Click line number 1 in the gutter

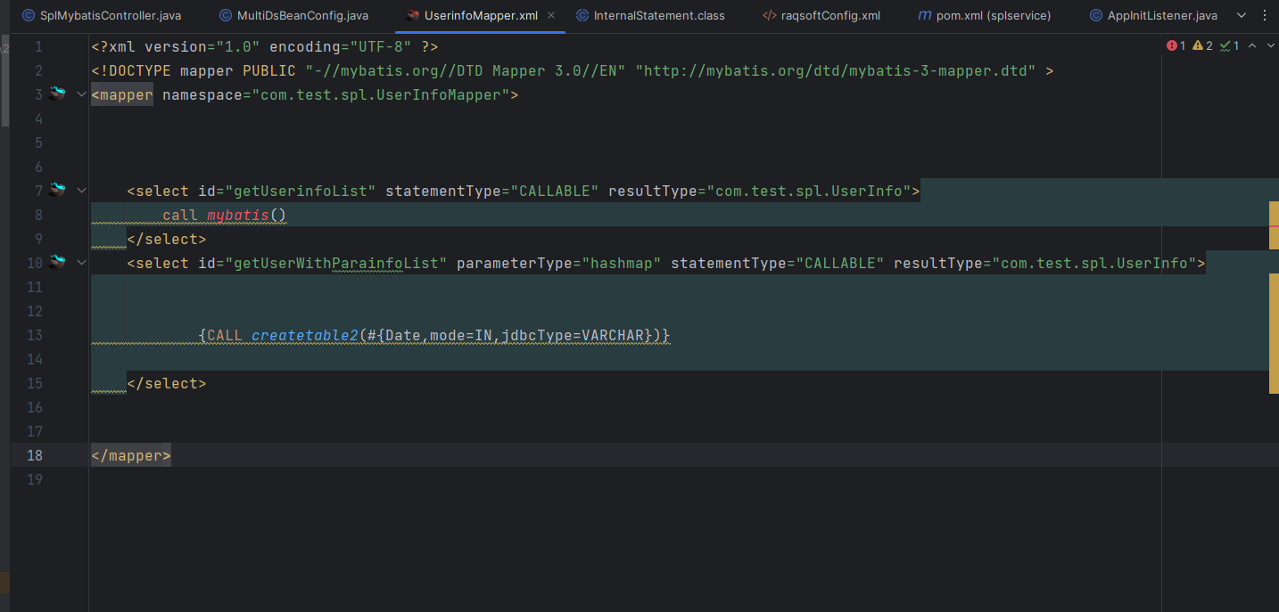38,46
